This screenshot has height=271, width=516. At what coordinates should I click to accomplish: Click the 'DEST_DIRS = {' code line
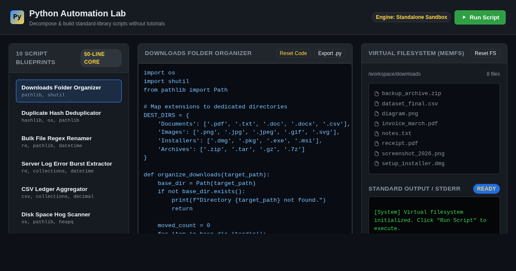click(166, 115)
